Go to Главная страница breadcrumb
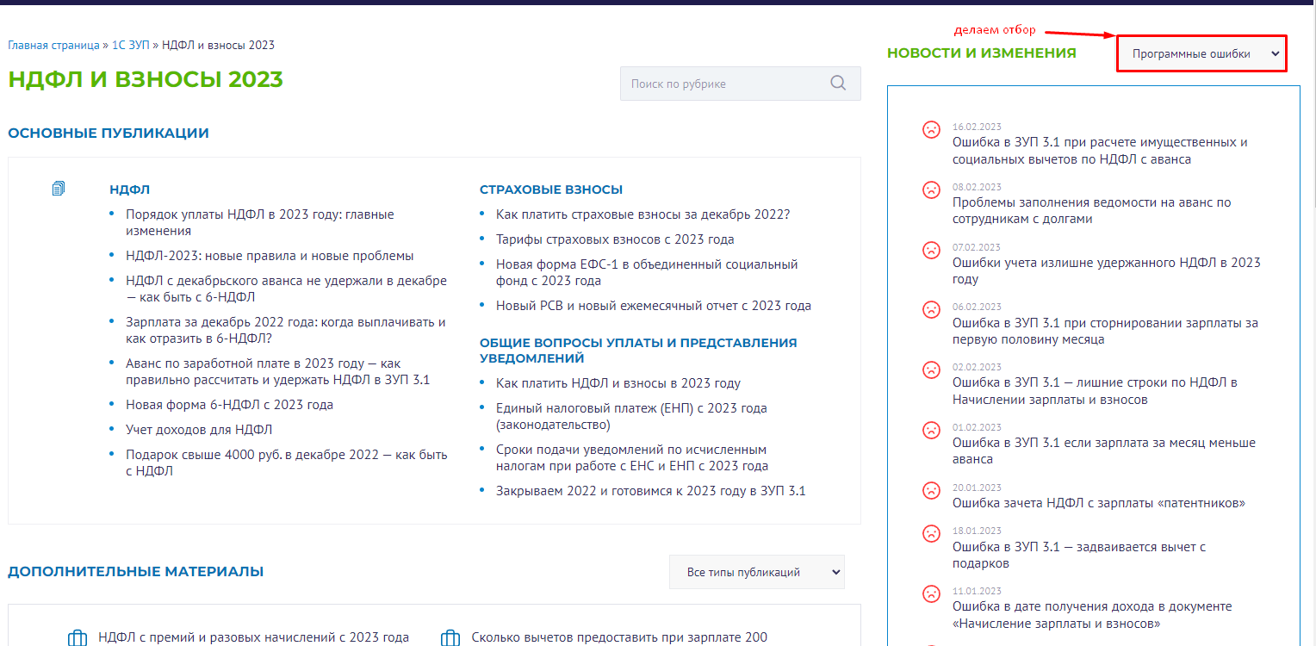 click(53, 45)
